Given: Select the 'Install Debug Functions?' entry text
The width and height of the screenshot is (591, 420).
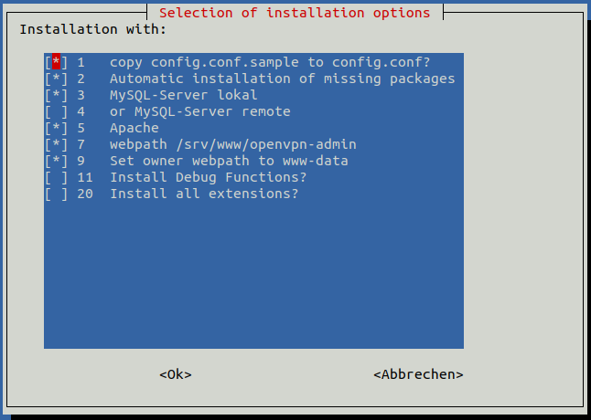Looking at the screenshot, I should (208, 177).
